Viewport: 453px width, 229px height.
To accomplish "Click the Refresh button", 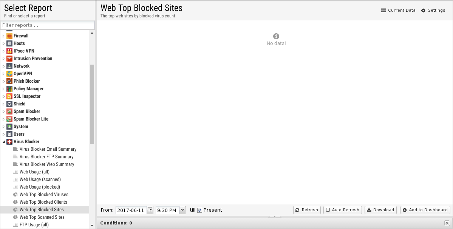I will 307,210.
